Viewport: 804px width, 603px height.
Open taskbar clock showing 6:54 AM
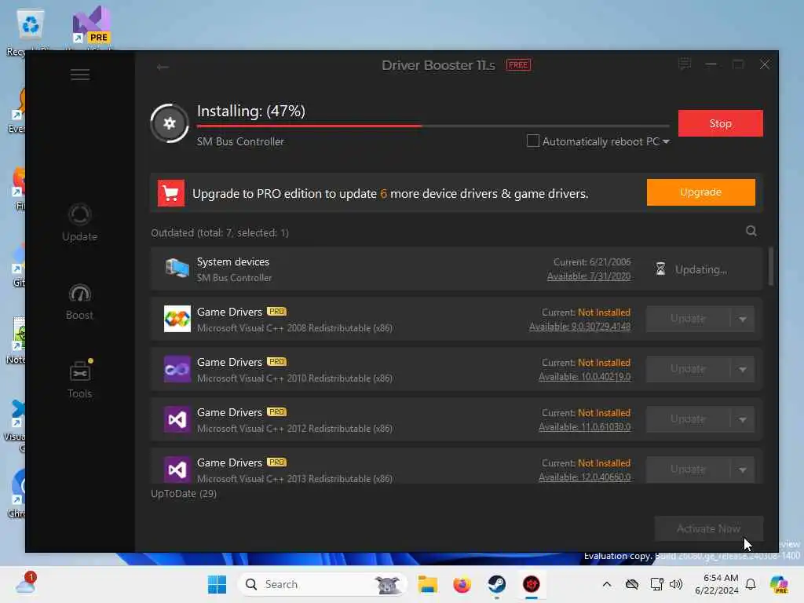(717, 584)
